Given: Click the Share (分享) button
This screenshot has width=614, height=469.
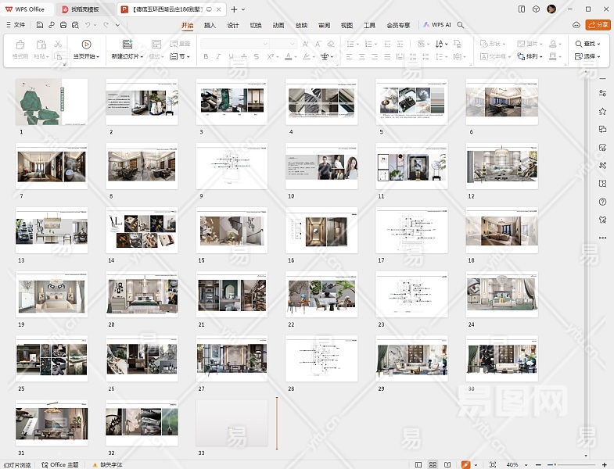Looking at the screenshot, I should (x=598, y=25).
